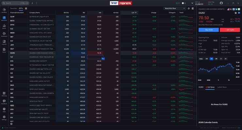Image resolution: width=242 pixels, height=130 pixels.
Task: Switch to the ETF's watchlist tab
Action: tap(21, 8)
